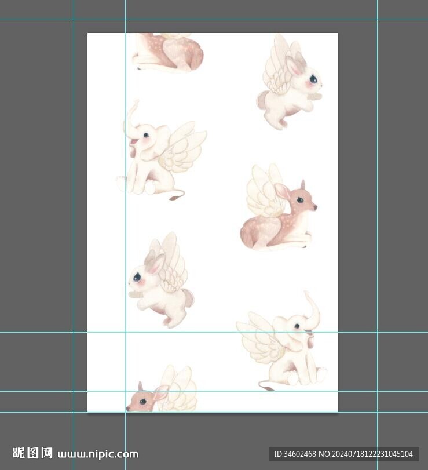Open the www.nipic.com watermark link
Image resolution: width=428 pixels, height=470 pixels.
click(98, 454)
